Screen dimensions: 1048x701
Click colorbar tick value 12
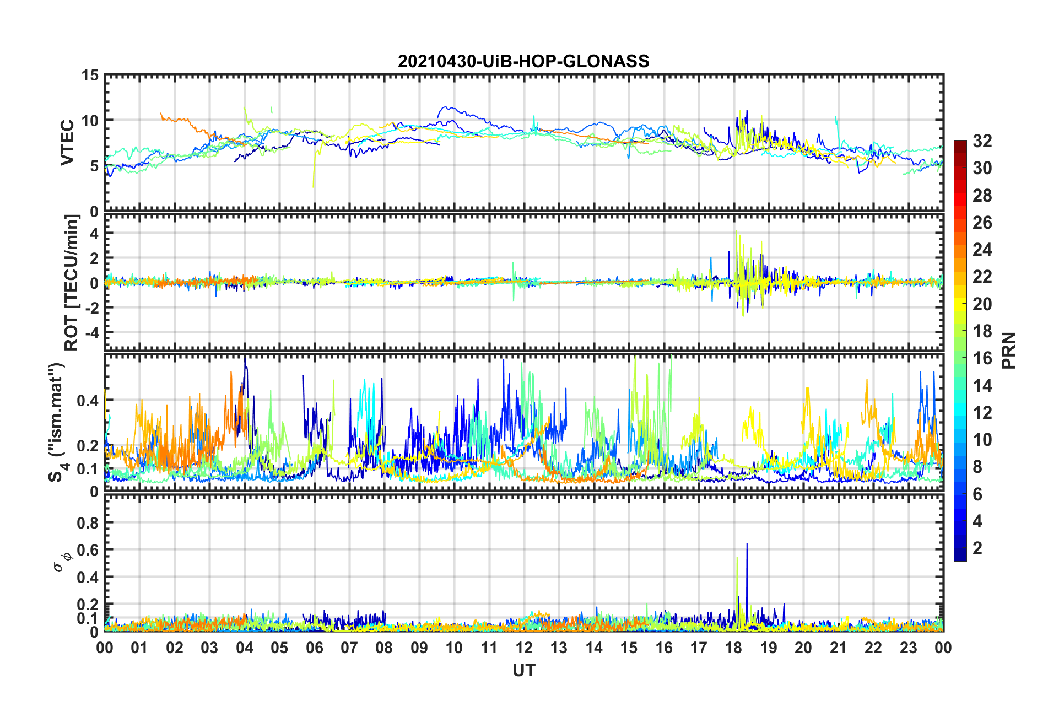pos(982,413)
